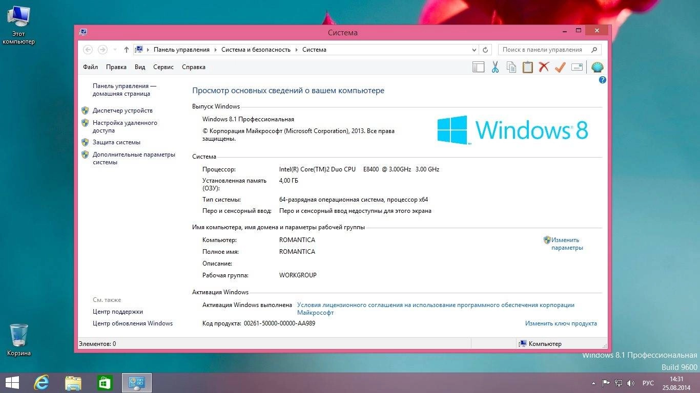Viewport: 700px width, 393px height.
Task: Click the volume speaker tray icon
Action: [631, 383]
